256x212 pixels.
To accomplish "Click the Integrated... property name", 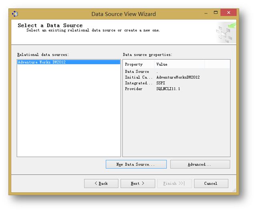I will (x=139, y=83).
